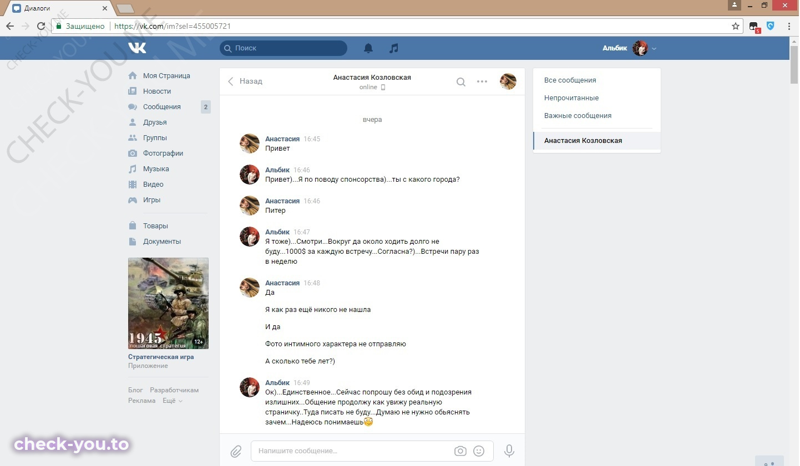
Task: Open Фотографии section
Action: [x=163, y=153]
